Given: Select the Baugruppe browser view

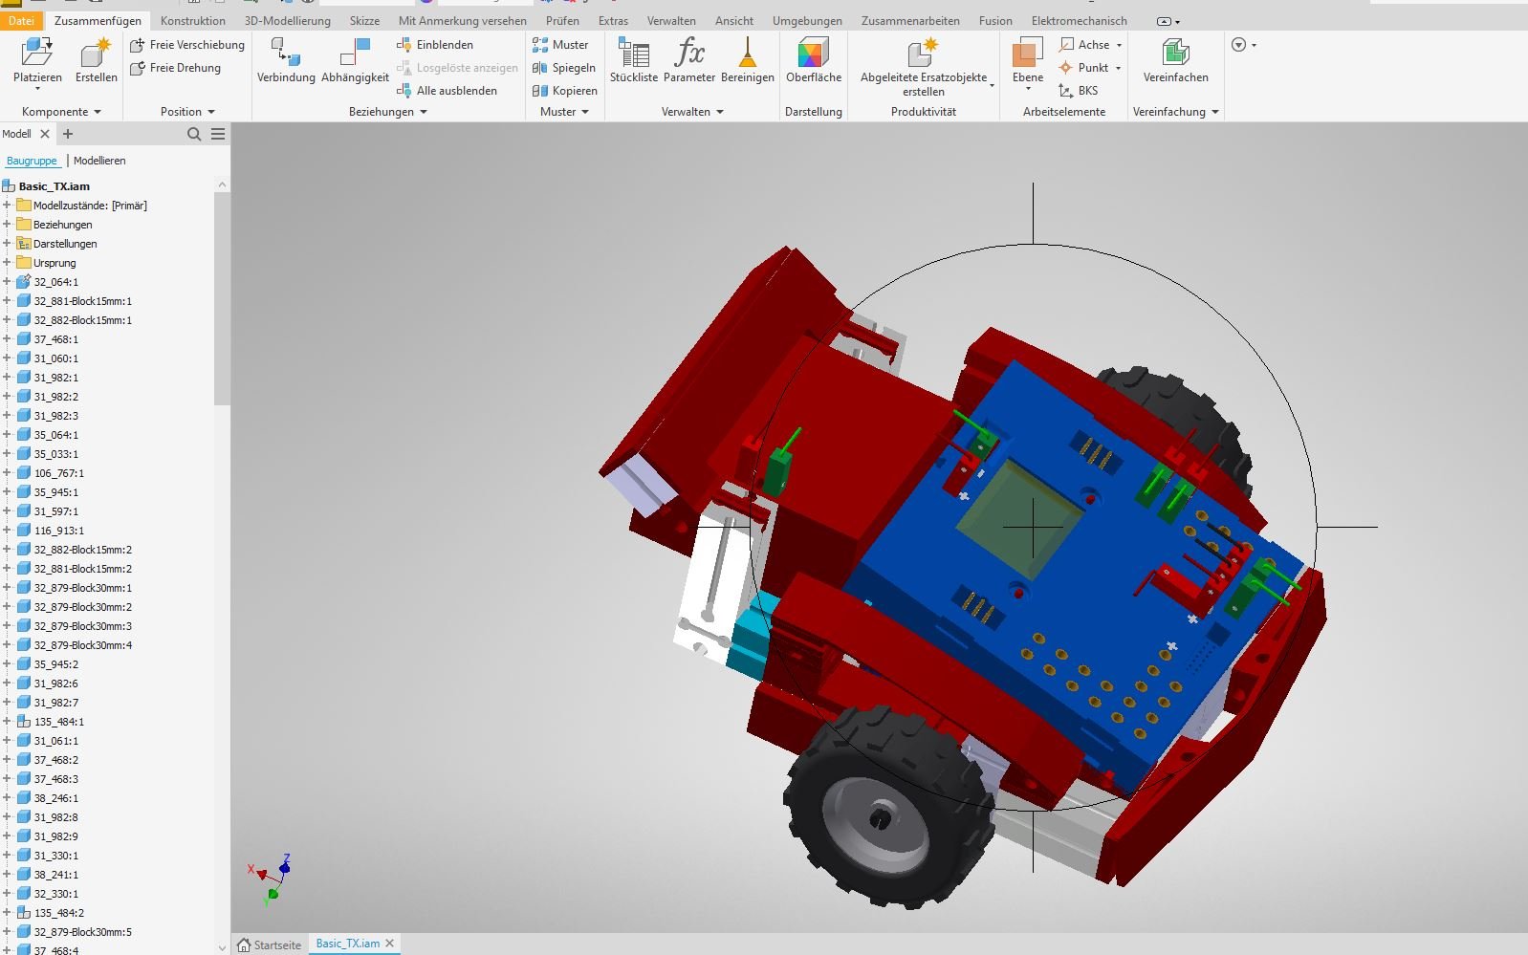Looking at the screenshot, I should tap(32, 161).
